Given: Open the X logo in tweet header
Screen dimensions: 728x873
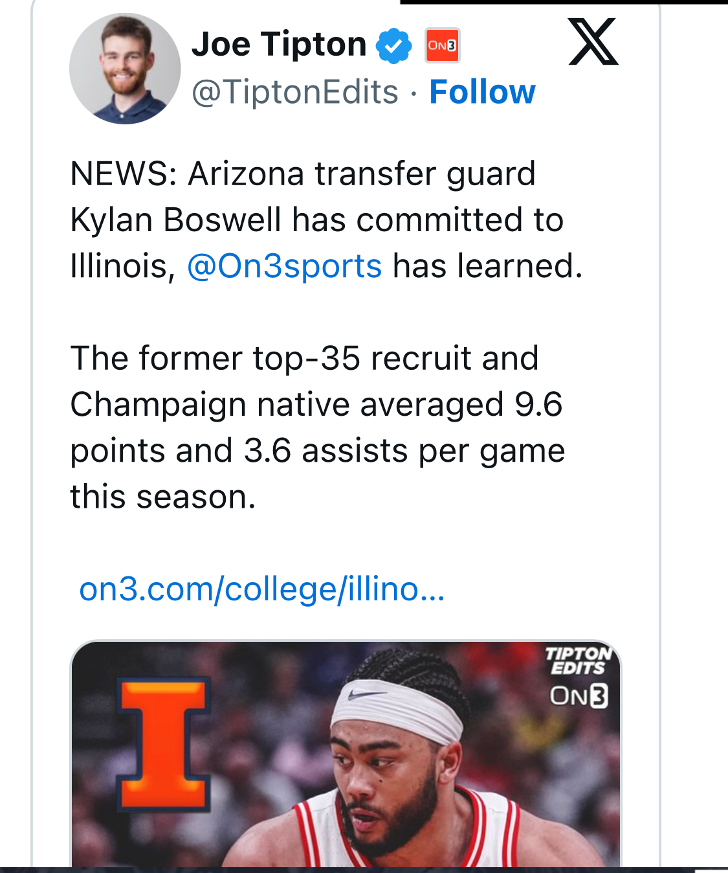Looking at the screenshot, I should (x=593, y=42).
